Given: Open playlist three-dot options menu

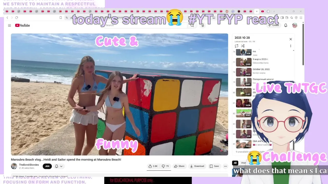Looking at the screenshot, I should [291, 46].
